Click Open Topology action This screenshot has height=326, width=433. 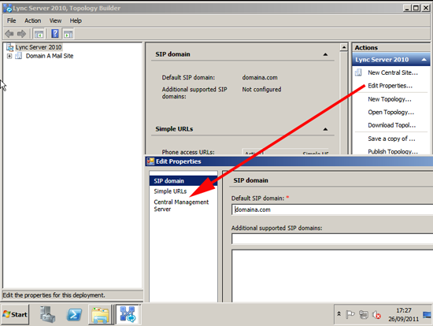390,112
